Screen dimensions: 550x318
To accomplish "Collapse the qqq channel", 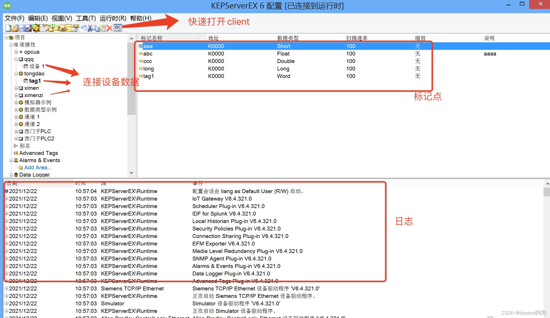I will 16,59.
